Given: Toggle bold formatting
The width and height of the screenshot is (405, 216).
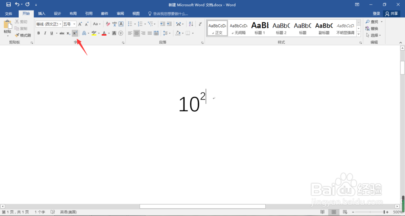Looking at the screenshot, I should (x=38, y=33).
